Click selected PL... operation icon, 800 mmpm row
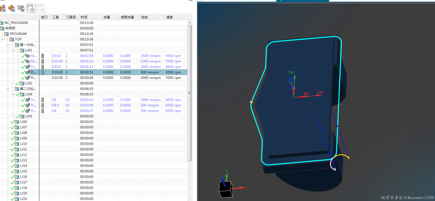This screenshot has width=435, height=201. point(28,72)
